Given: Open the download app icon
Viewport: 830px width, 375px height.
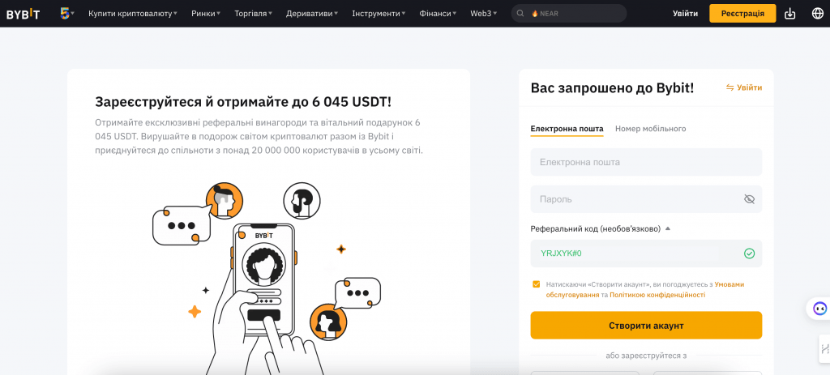Looking at the screenshot, I should [x=789, y=14].
